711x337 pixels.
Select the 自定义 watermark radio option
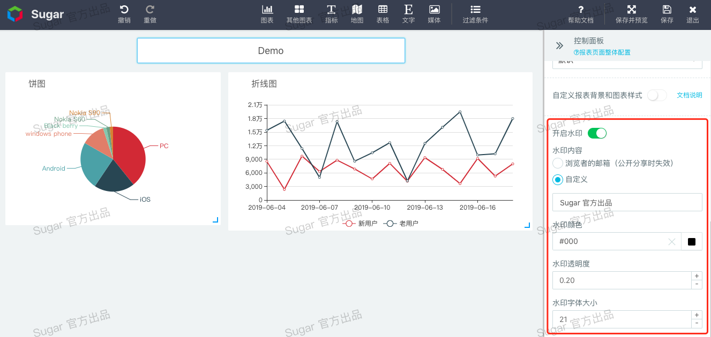click(558, 180)
